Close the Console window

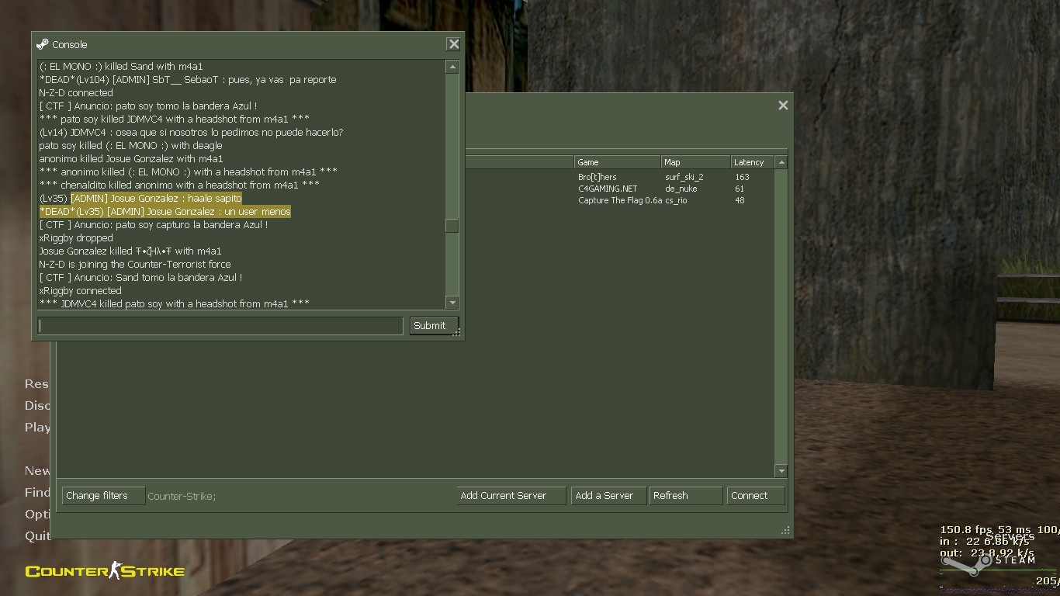click(x=454, y=44)
